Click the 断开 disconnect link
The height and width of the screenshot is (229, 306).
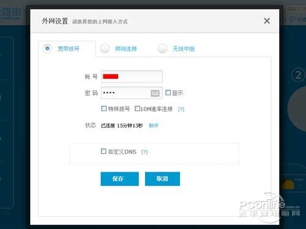[x=154, y=125]
